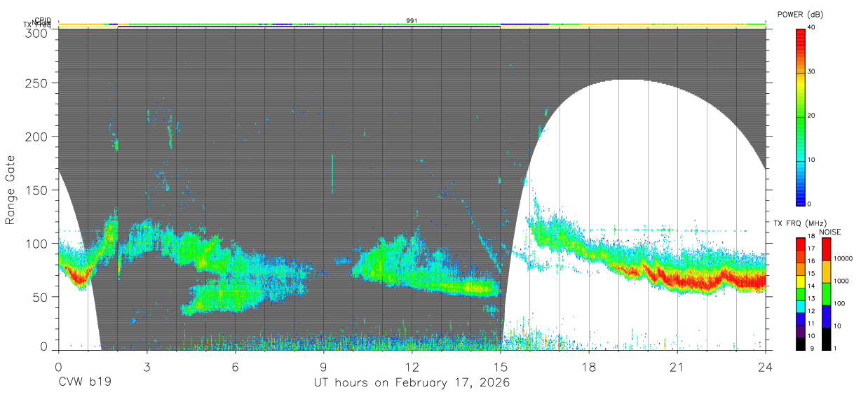861x397 pixels.
Task: Click the "10000" label on NOISE scale
Action: [842, 259]
